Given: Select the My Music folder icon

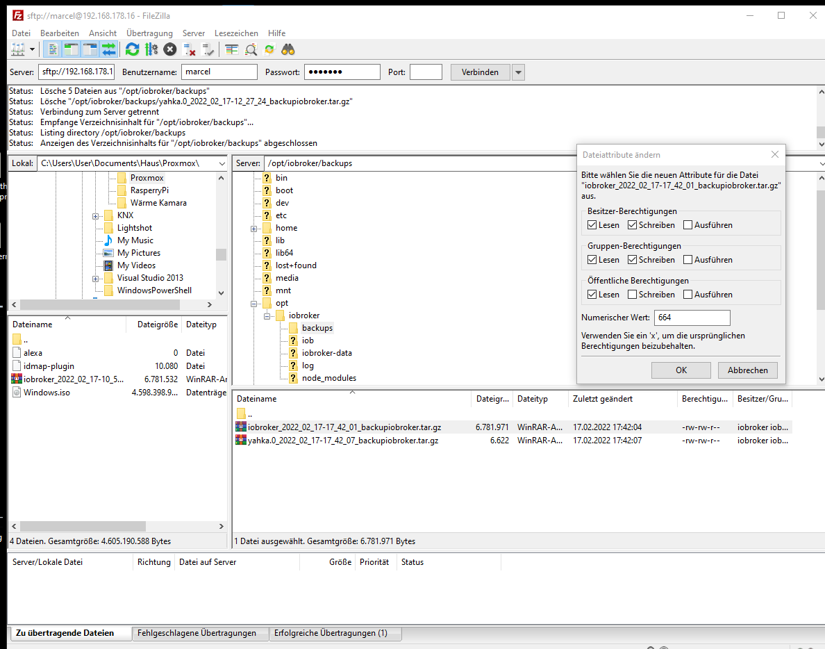Looking at the screenshot, I should (108, 240).
